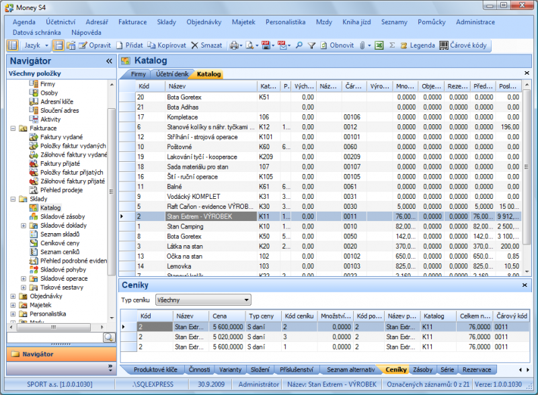This screenshot has width=538, height=395.
Task: Open the Datová schránka menu
Action: [x=37, y=32]
